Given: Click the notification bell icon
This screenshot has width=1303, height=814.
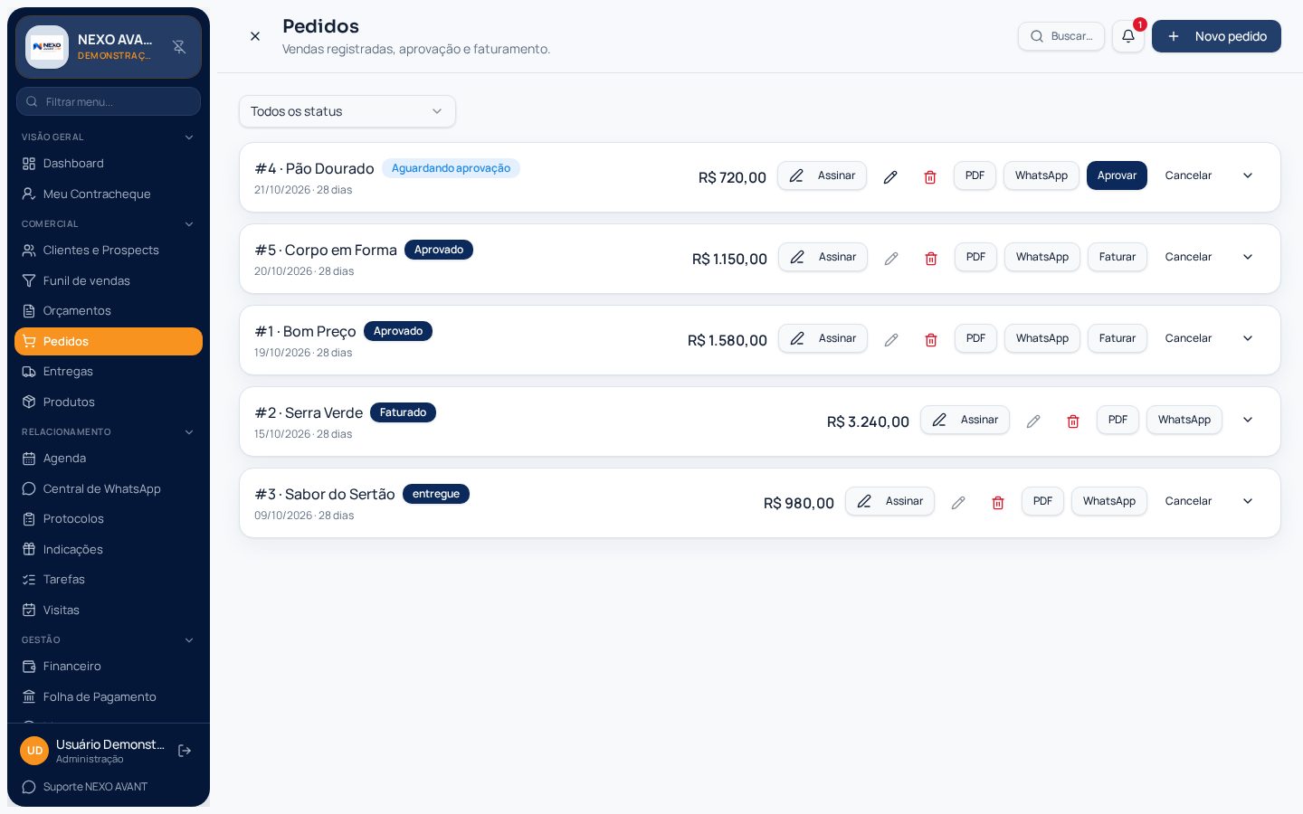Looking at the screenshot, I should pyautogui.click(x=1128, y=36).
